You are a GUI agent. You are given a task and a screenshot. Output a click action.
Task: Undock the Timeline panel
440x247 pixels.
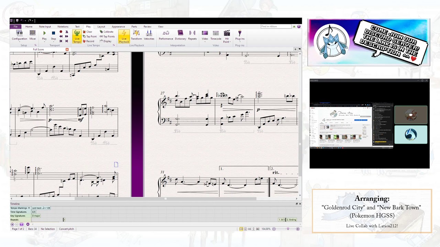297,204
